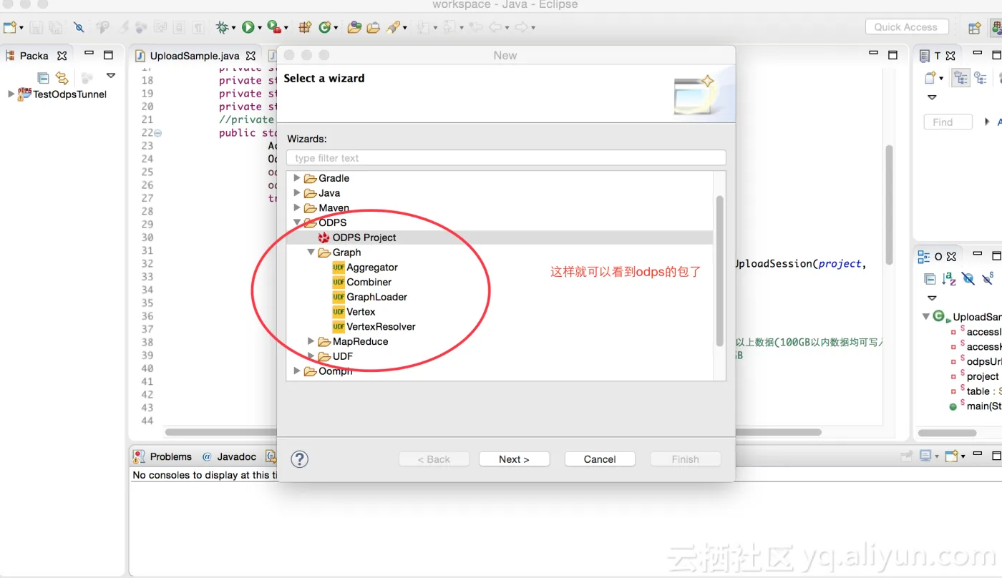Open the Package Explorer view menu triangle
This screenshot has height=578, width=1002.
point(110,75)
